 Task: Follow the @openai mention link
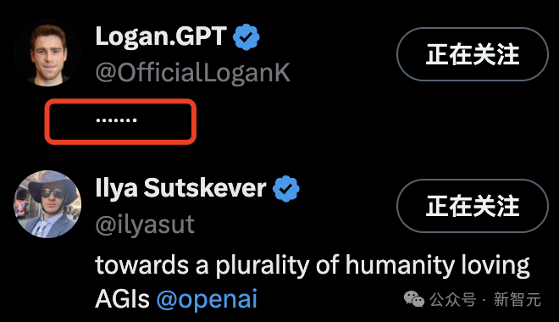click(207, 299)
